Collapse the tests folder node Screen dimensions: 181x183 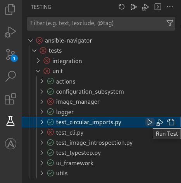point(34,51)
